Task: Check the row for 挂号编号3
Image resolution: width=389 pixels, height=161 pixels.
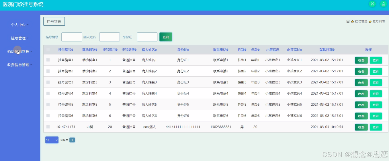Action: tap(48, 82)
